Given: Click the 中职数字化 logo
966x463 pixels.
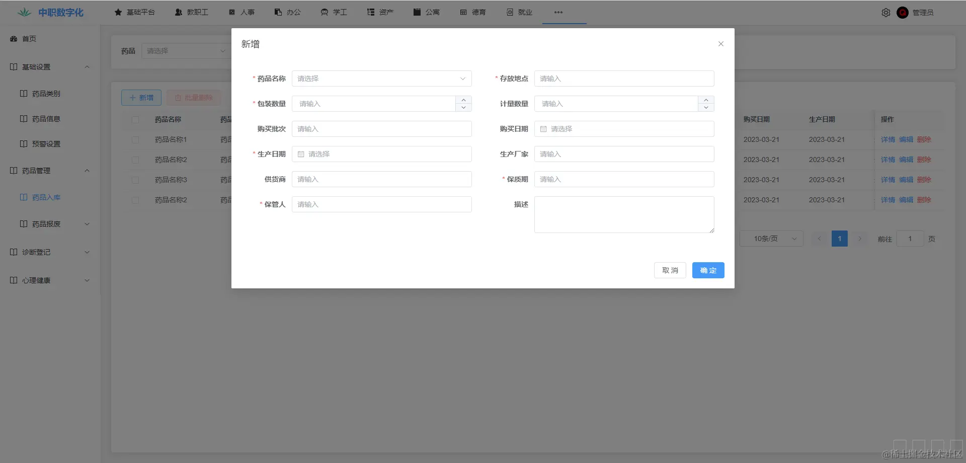Looking at the screenshot, I should [x=50, y=13].
